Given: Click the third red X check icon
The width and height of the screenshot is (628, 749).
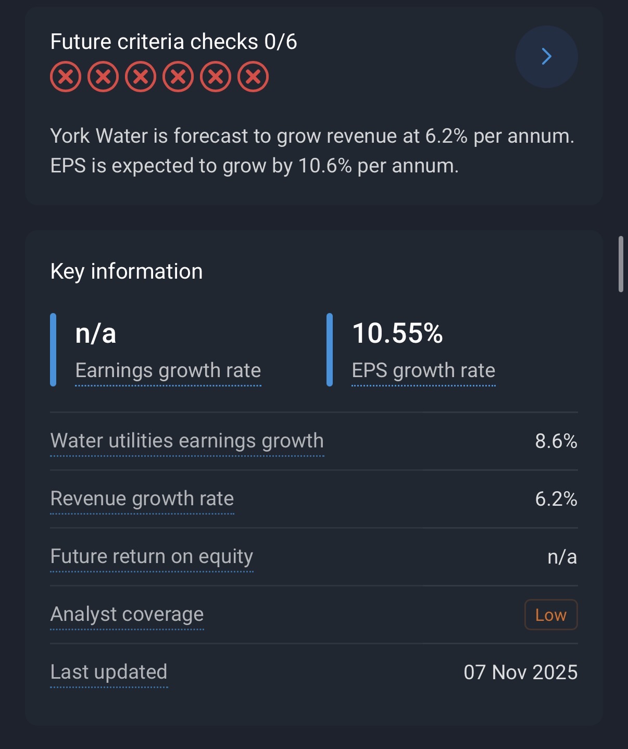Looking at the screenshot, I should 141,77.
